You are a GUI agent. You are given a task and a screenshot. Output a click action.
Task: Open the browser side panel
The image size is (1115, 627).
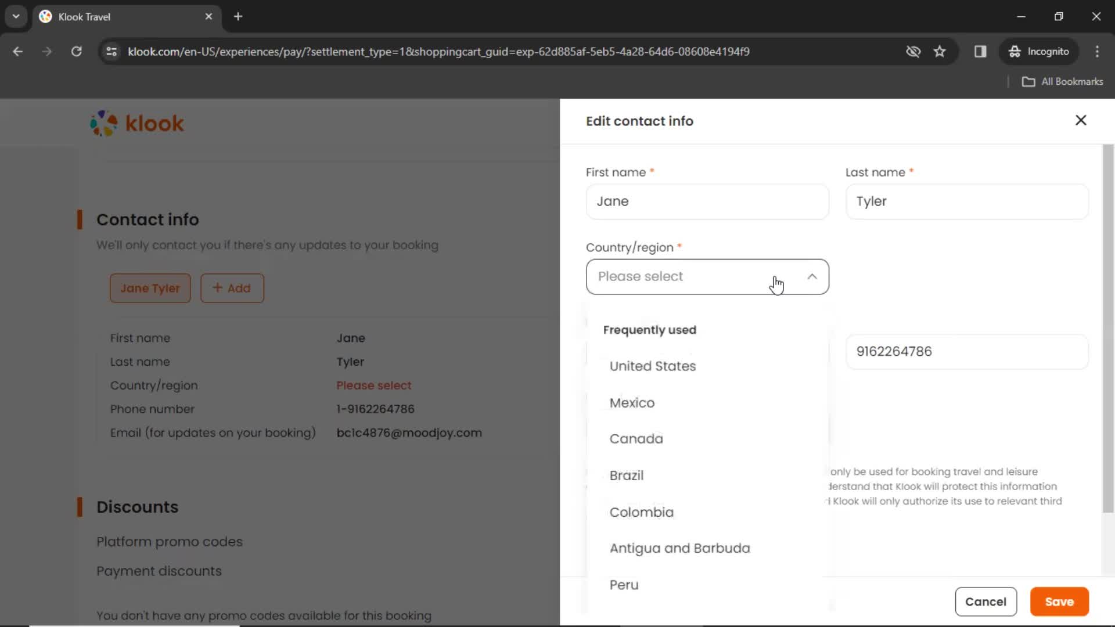tap(980, 52)
